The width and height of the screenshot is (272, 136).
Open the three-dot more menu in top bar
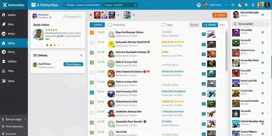pos(227,5)
